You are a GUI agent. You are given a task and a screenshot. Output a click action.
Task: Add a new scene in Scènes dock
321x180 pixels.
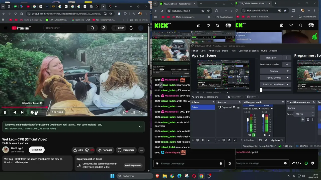[193, 140]
